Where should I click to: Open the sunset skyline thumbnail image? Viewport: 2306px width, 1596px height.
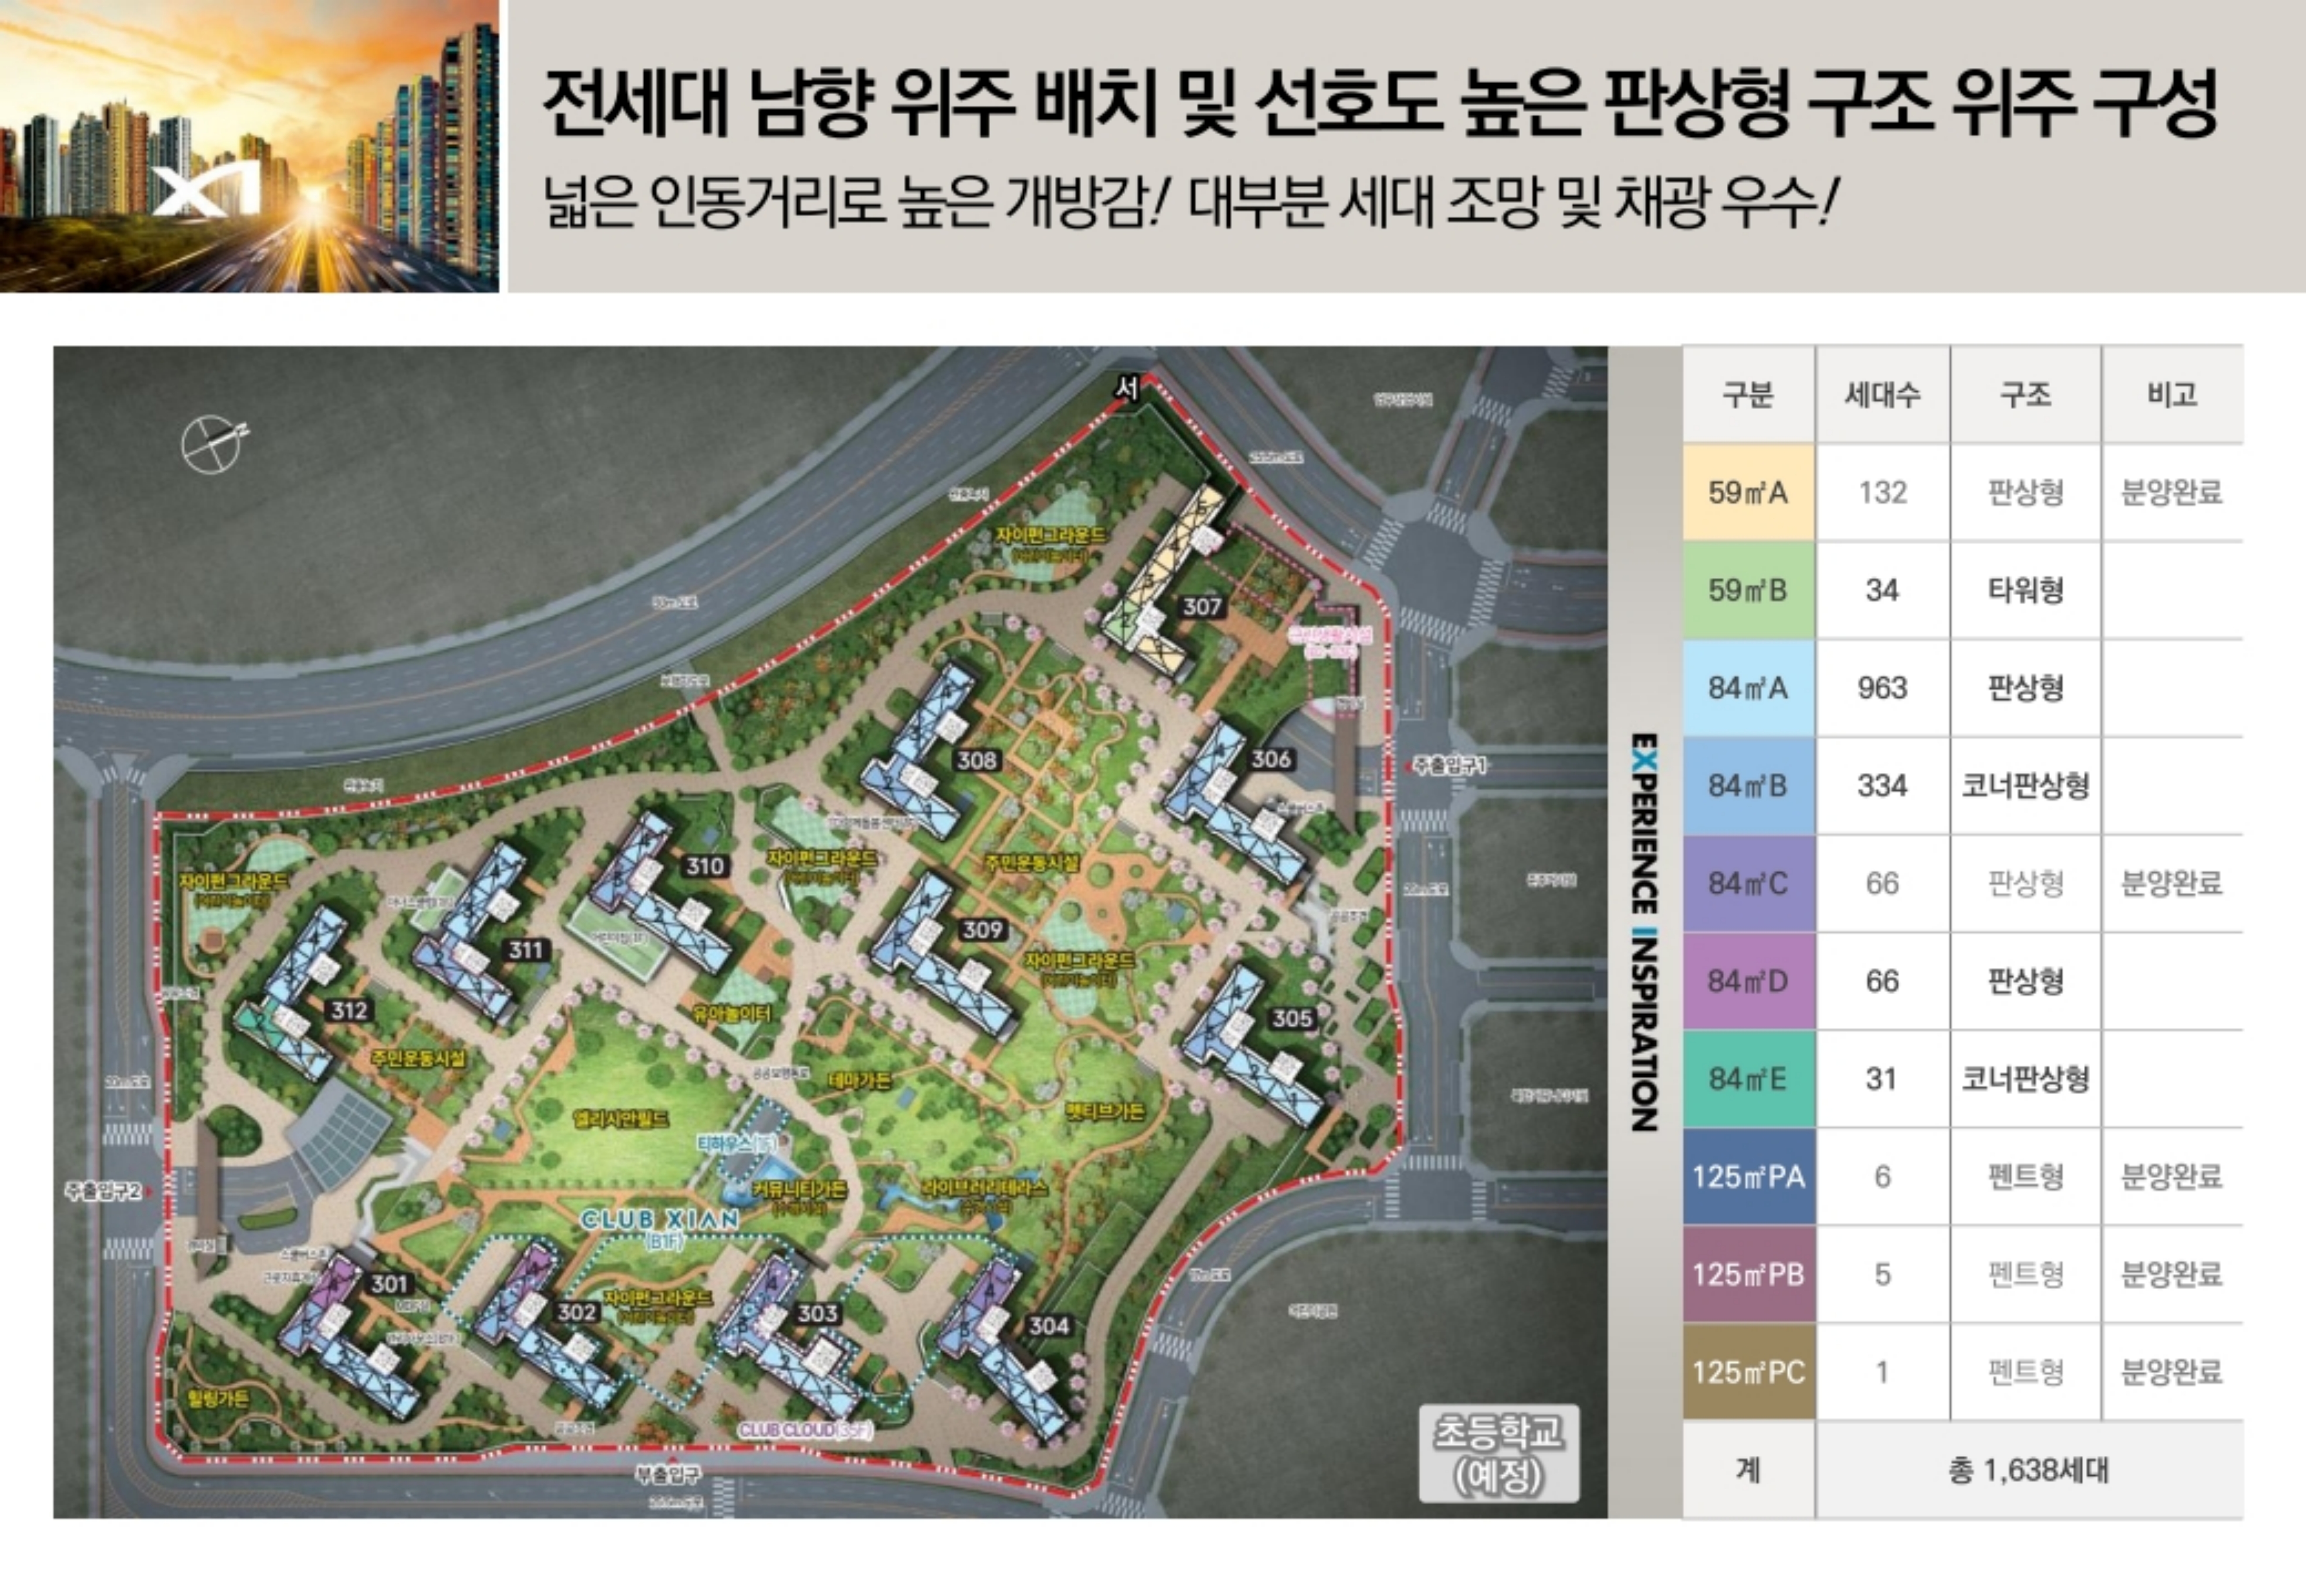tap(249, 146)
